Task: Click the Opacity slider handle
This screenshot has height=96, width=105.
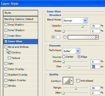Action: (82, 26)
